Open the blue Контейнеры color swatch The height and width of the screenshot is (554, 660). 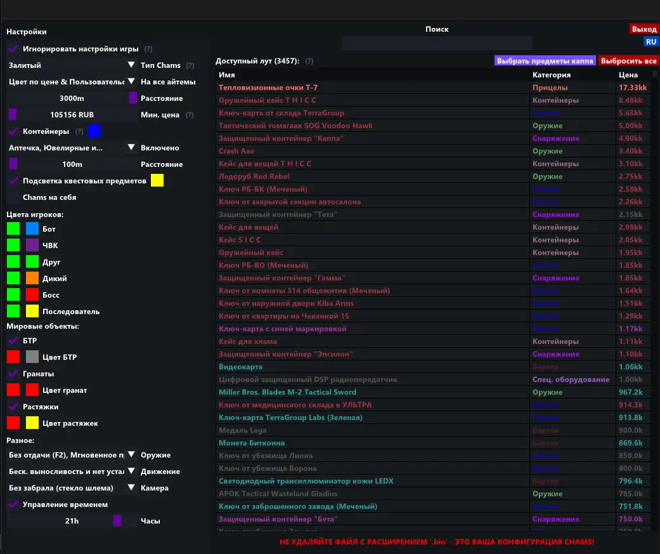pyautogui.click(x=94, y=131)
